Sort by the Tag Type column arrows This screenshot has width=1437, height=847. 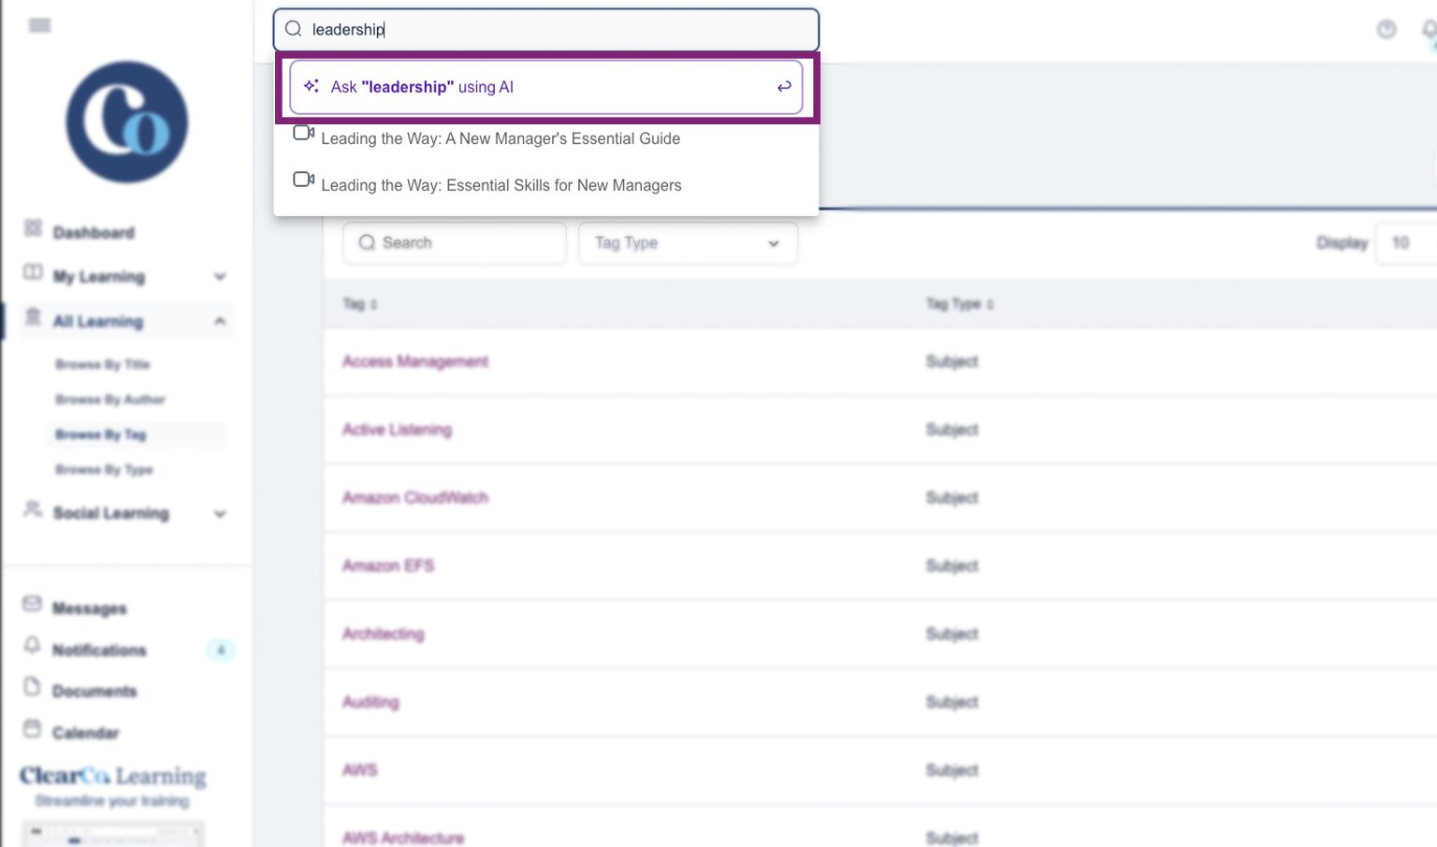[990, 304]
